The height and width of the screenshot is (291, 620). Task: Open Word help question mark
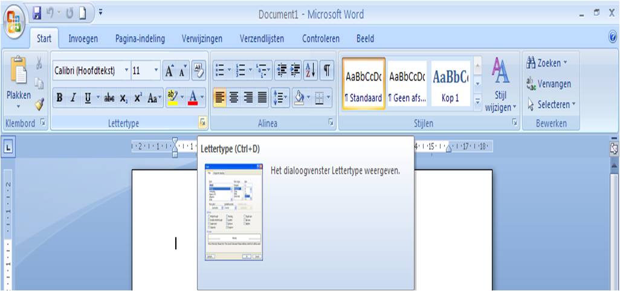pos(613,37)
